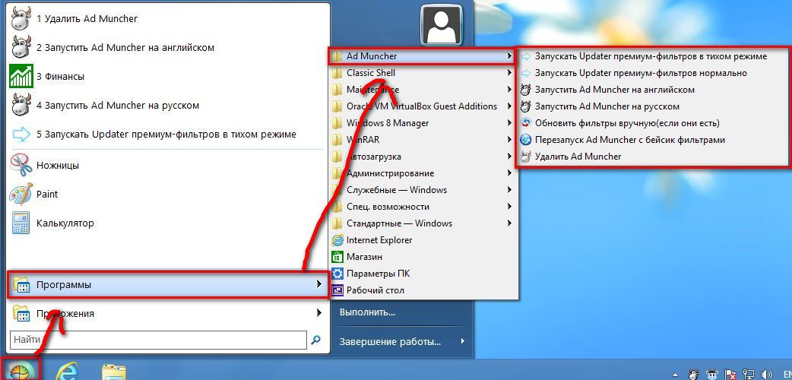This screenshot has height=380, width=792.
Task: Expand the Classic Shell folder
Action: [x=371, y=73]
